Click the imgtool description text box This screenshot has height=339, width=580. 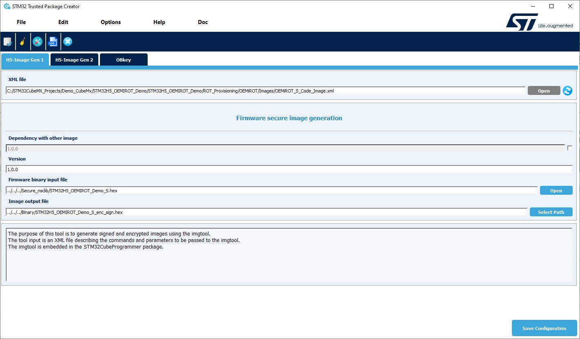[289, 255]
